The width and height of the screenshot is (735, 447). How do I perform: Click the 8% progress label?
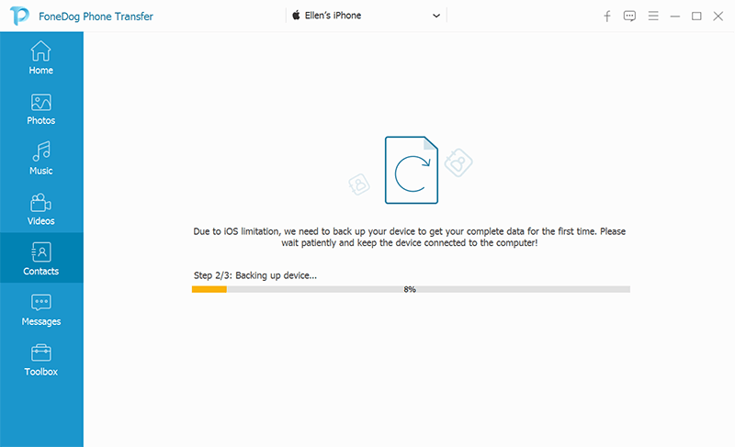(410, 289)
